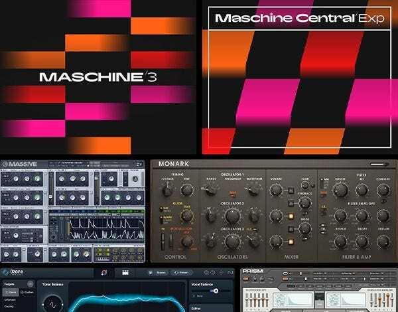398x312 pixels.
Task: Click the Bypass button in Ozone header
Action: (x=158, y=273)
